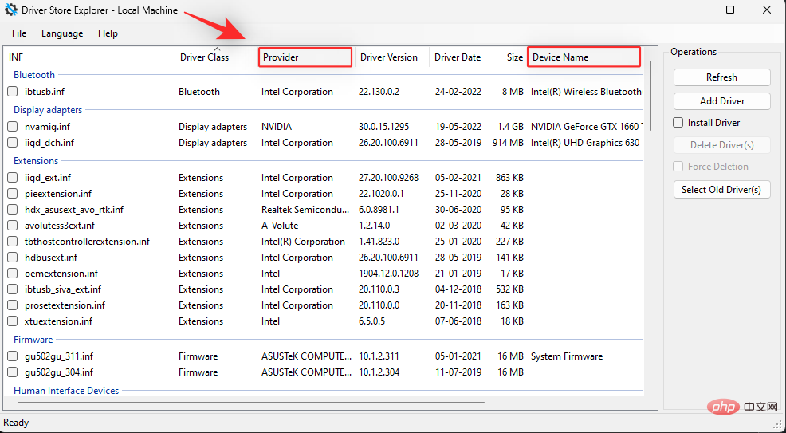Tick the avolutess3ext.inf checkbox
This screenshot has width=786, height=433.
pos(13,226)
